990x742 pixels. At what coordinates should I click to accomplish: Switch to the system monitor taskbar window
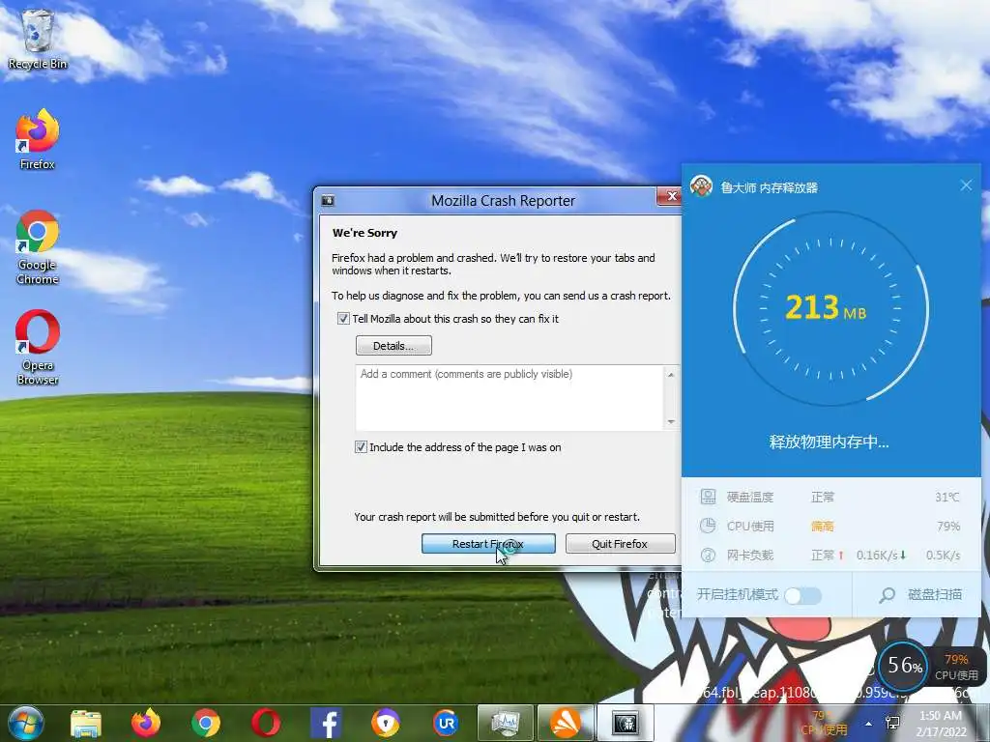click(505, 723)
